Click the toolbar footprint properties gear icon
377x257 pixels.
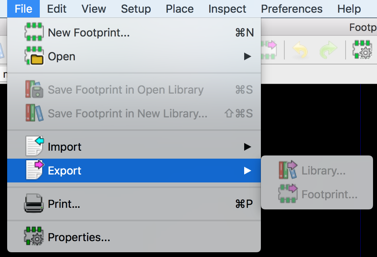[362, 50]
